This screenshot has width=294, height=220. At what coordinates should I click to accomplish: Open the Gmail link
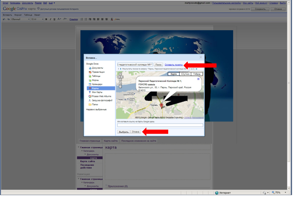click(5, 3)
